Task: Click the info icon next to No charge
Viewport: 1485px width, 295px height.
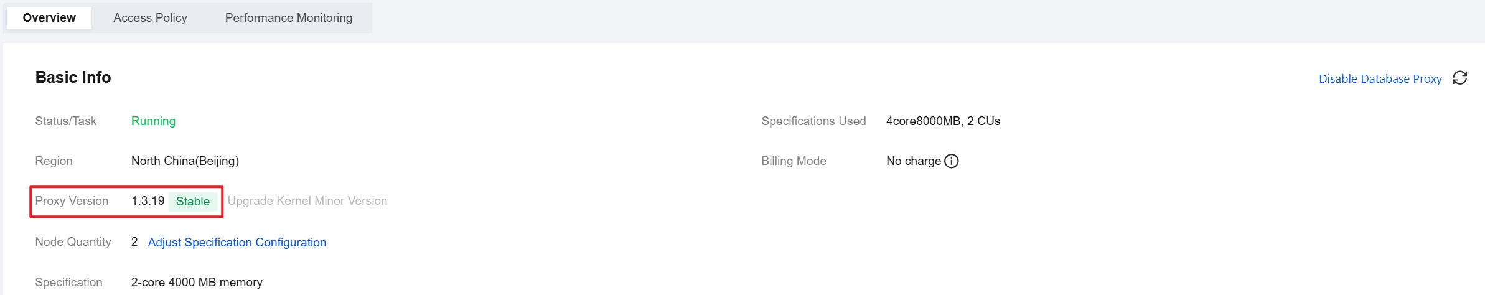Action: point(951,161)
